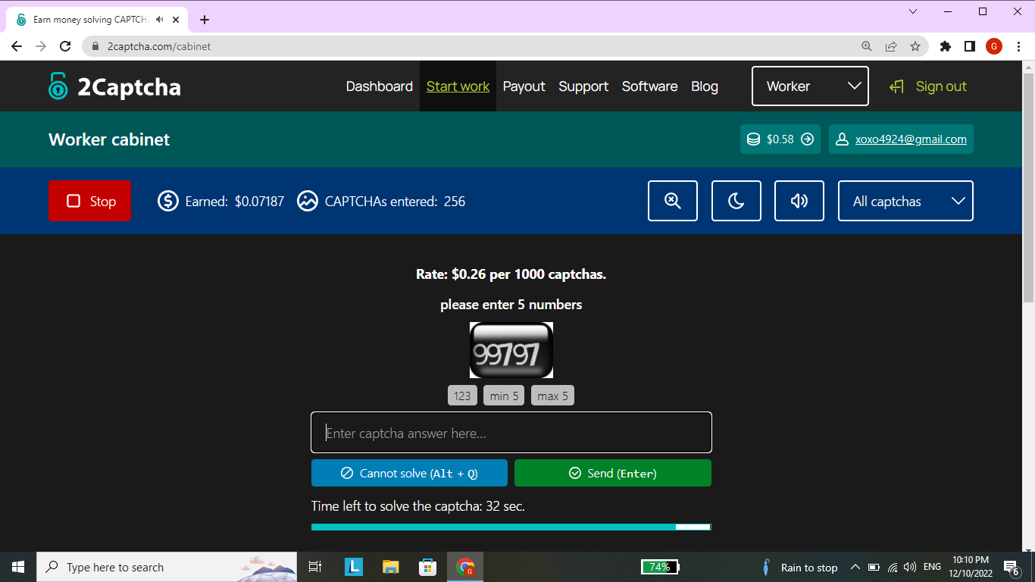Expand the All captchas filter dropdown

905,201
